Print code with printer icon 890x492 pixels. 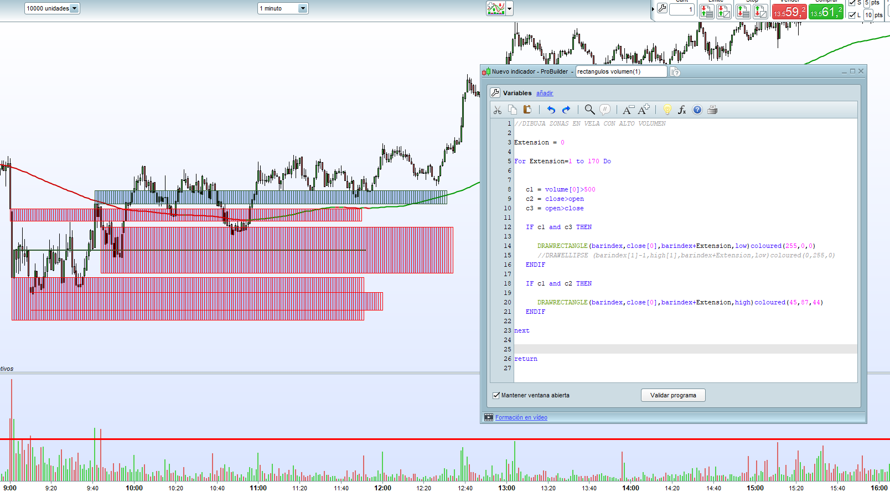coord(712,110)
